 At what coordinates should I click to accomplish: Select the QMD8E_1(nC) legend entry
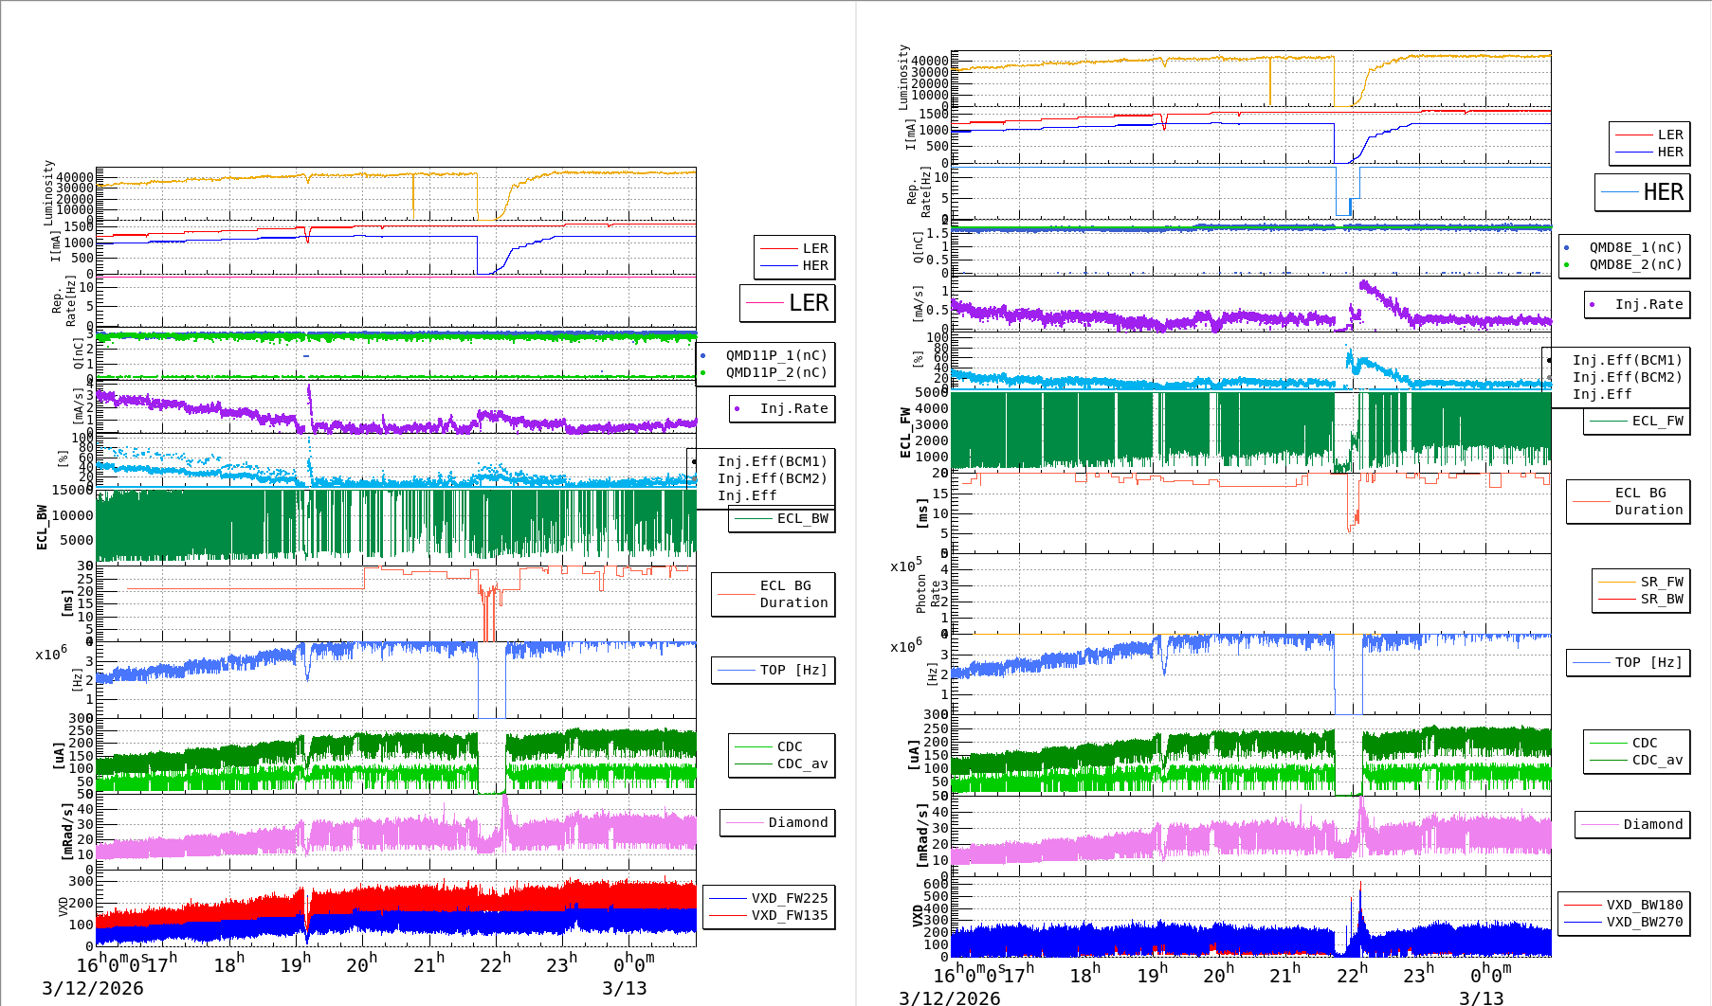(1635, 247)
